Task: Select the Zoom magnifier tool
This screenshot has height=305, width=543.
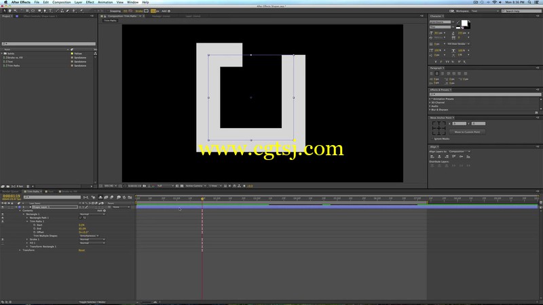Action: [15, 11]
